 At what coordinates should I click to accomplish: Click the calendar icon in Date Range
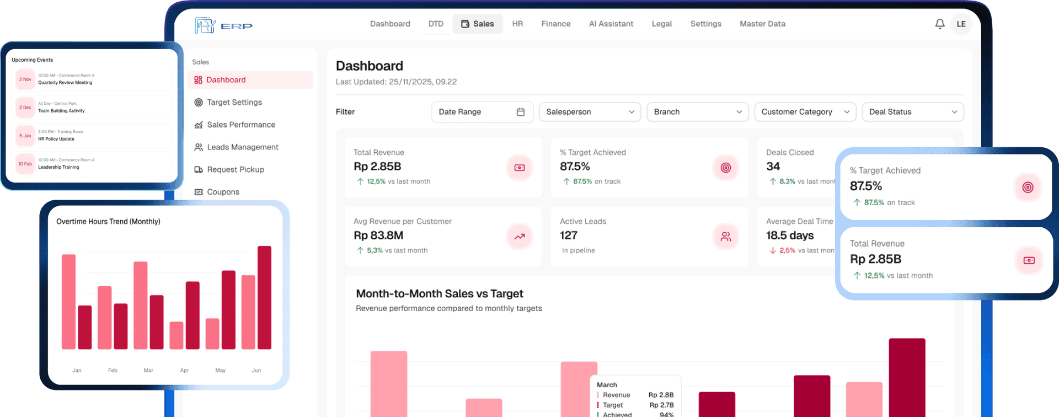tap(520, 112)
